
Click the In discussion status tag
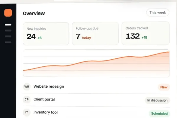coord(157,100)
